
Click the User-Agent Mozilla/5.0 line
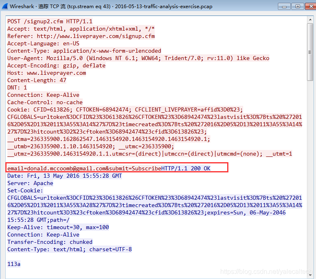point(138,58)
